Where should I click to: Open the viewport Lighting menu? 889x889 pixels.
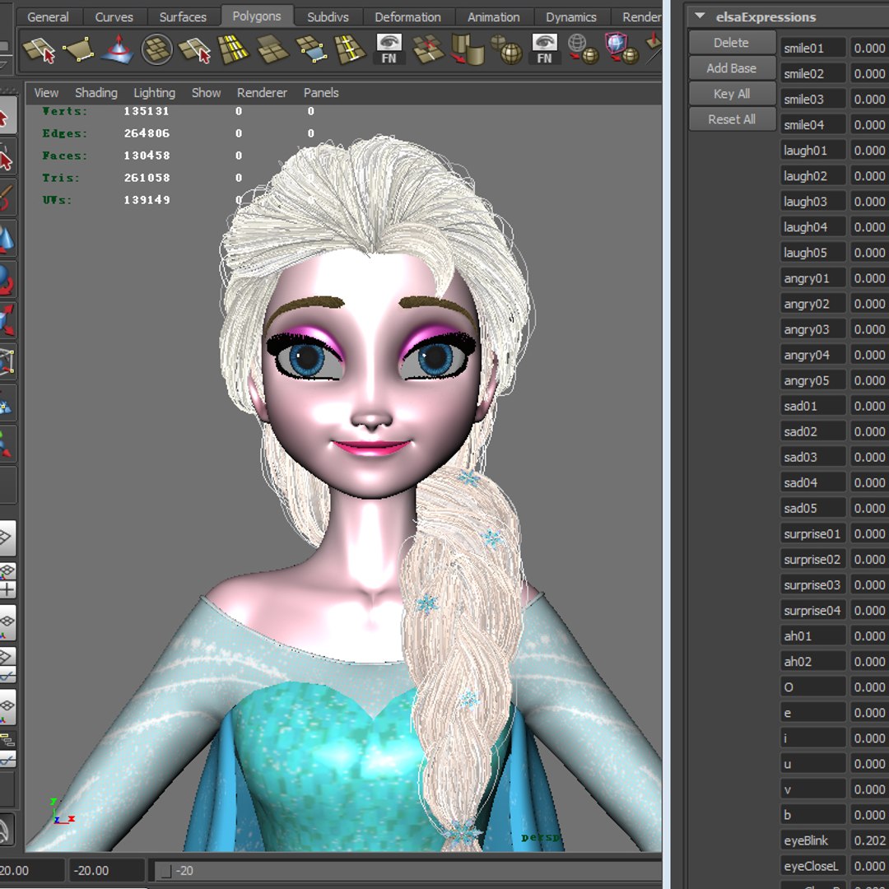coord(154,92)
